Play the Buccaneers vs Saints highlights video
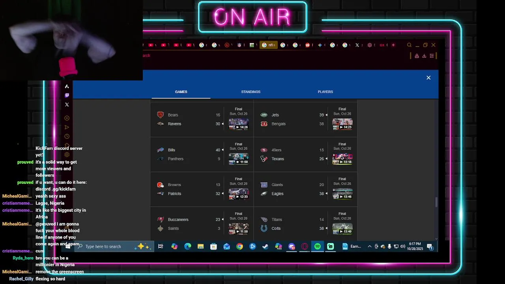The image size is (505, 284). pyautogui.click(x=239, y=228)
